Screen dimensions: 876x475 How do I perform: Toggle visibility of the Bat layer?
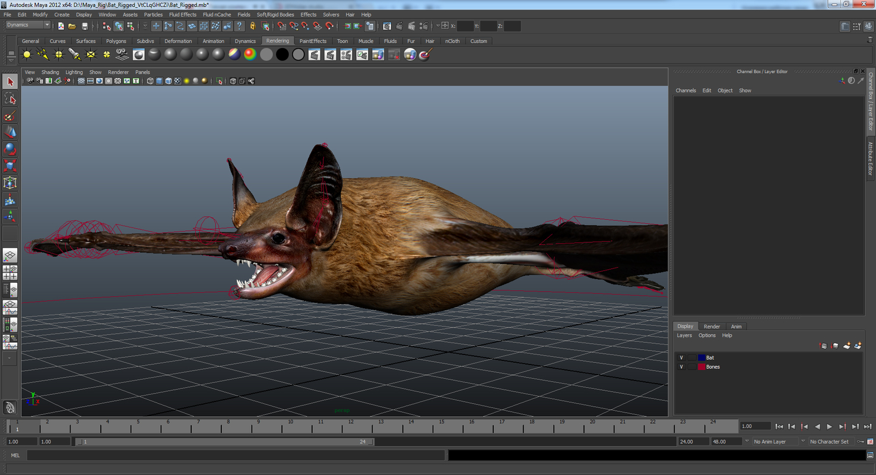(681, 357)
